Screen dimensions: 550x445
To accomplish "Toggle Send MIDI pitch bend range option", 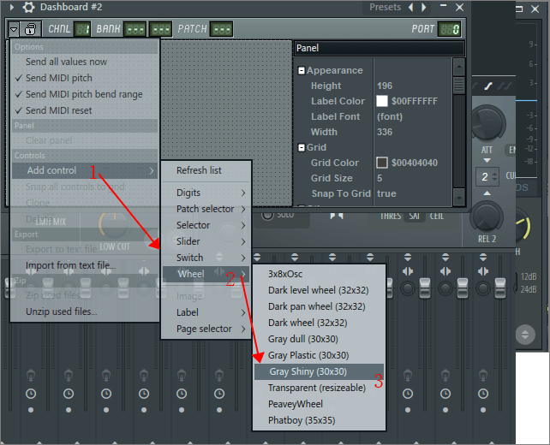I will [84, 94].
